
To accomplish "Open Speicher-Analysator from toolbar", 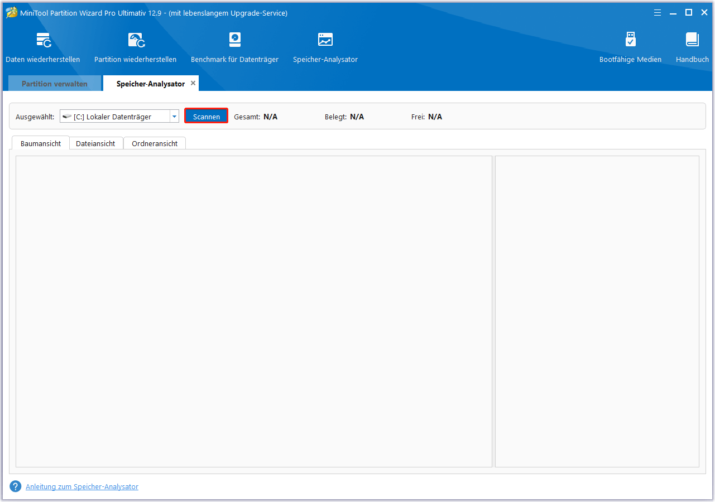I will pyautogui.click(x=325, y=48).
